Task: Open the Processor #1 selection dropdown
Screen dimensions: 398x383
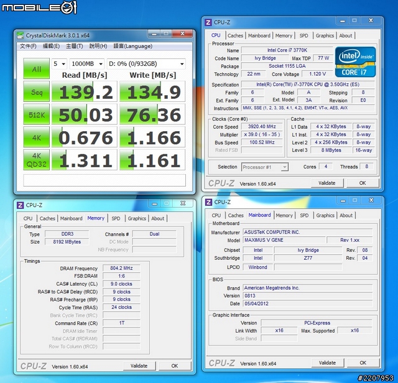Action: (x=265, y=167)
